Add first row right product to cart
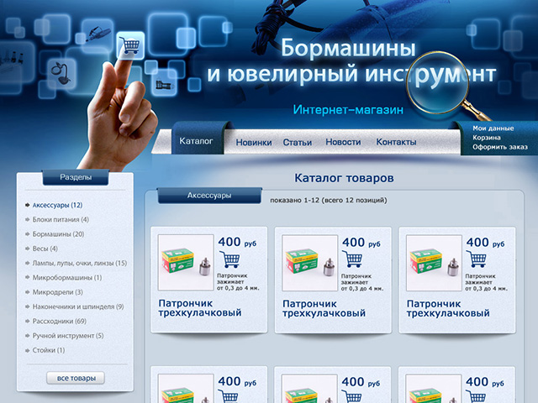Viewport: 538px width, 403px height. [477, 259]
